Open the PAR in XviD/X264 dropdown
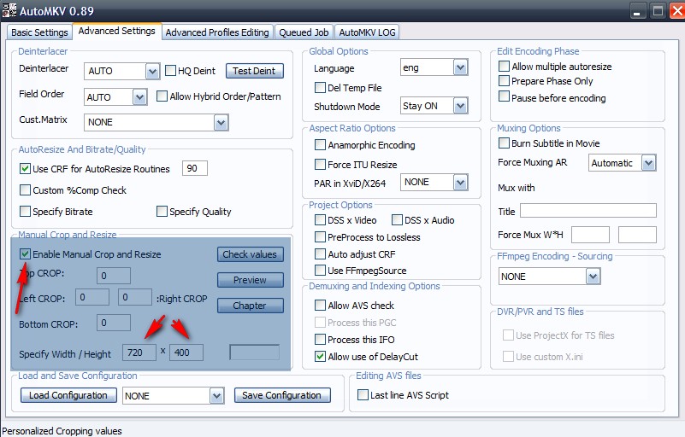The height and width of the screenshot is (437, 685). [460, 183]
